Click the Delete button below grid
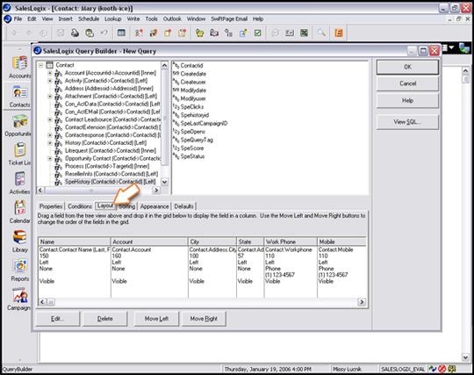 tap(105, 319)
